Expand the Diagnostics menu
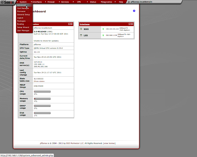The width and height of the screenshot is (197, 157). point(107,2)
